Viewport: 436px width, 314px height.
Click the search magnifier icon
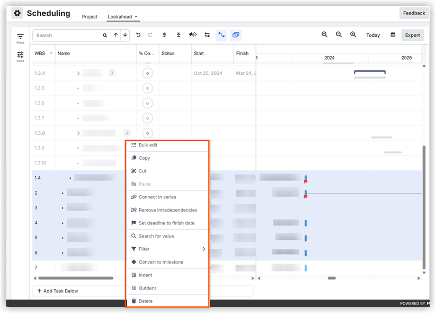[105, 36]
